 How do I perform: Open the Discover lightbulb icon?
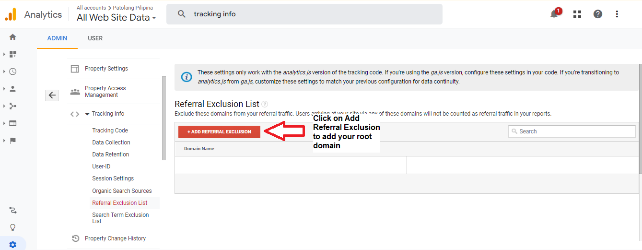click(x=12, y=227)
